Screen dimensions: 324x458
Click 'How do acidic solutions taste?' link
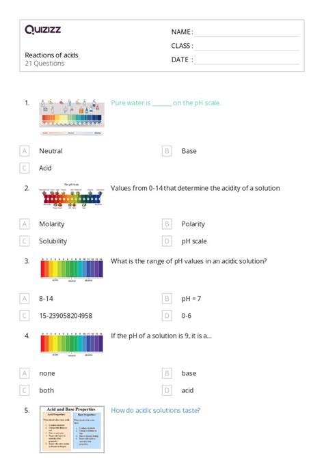[155, 410]
